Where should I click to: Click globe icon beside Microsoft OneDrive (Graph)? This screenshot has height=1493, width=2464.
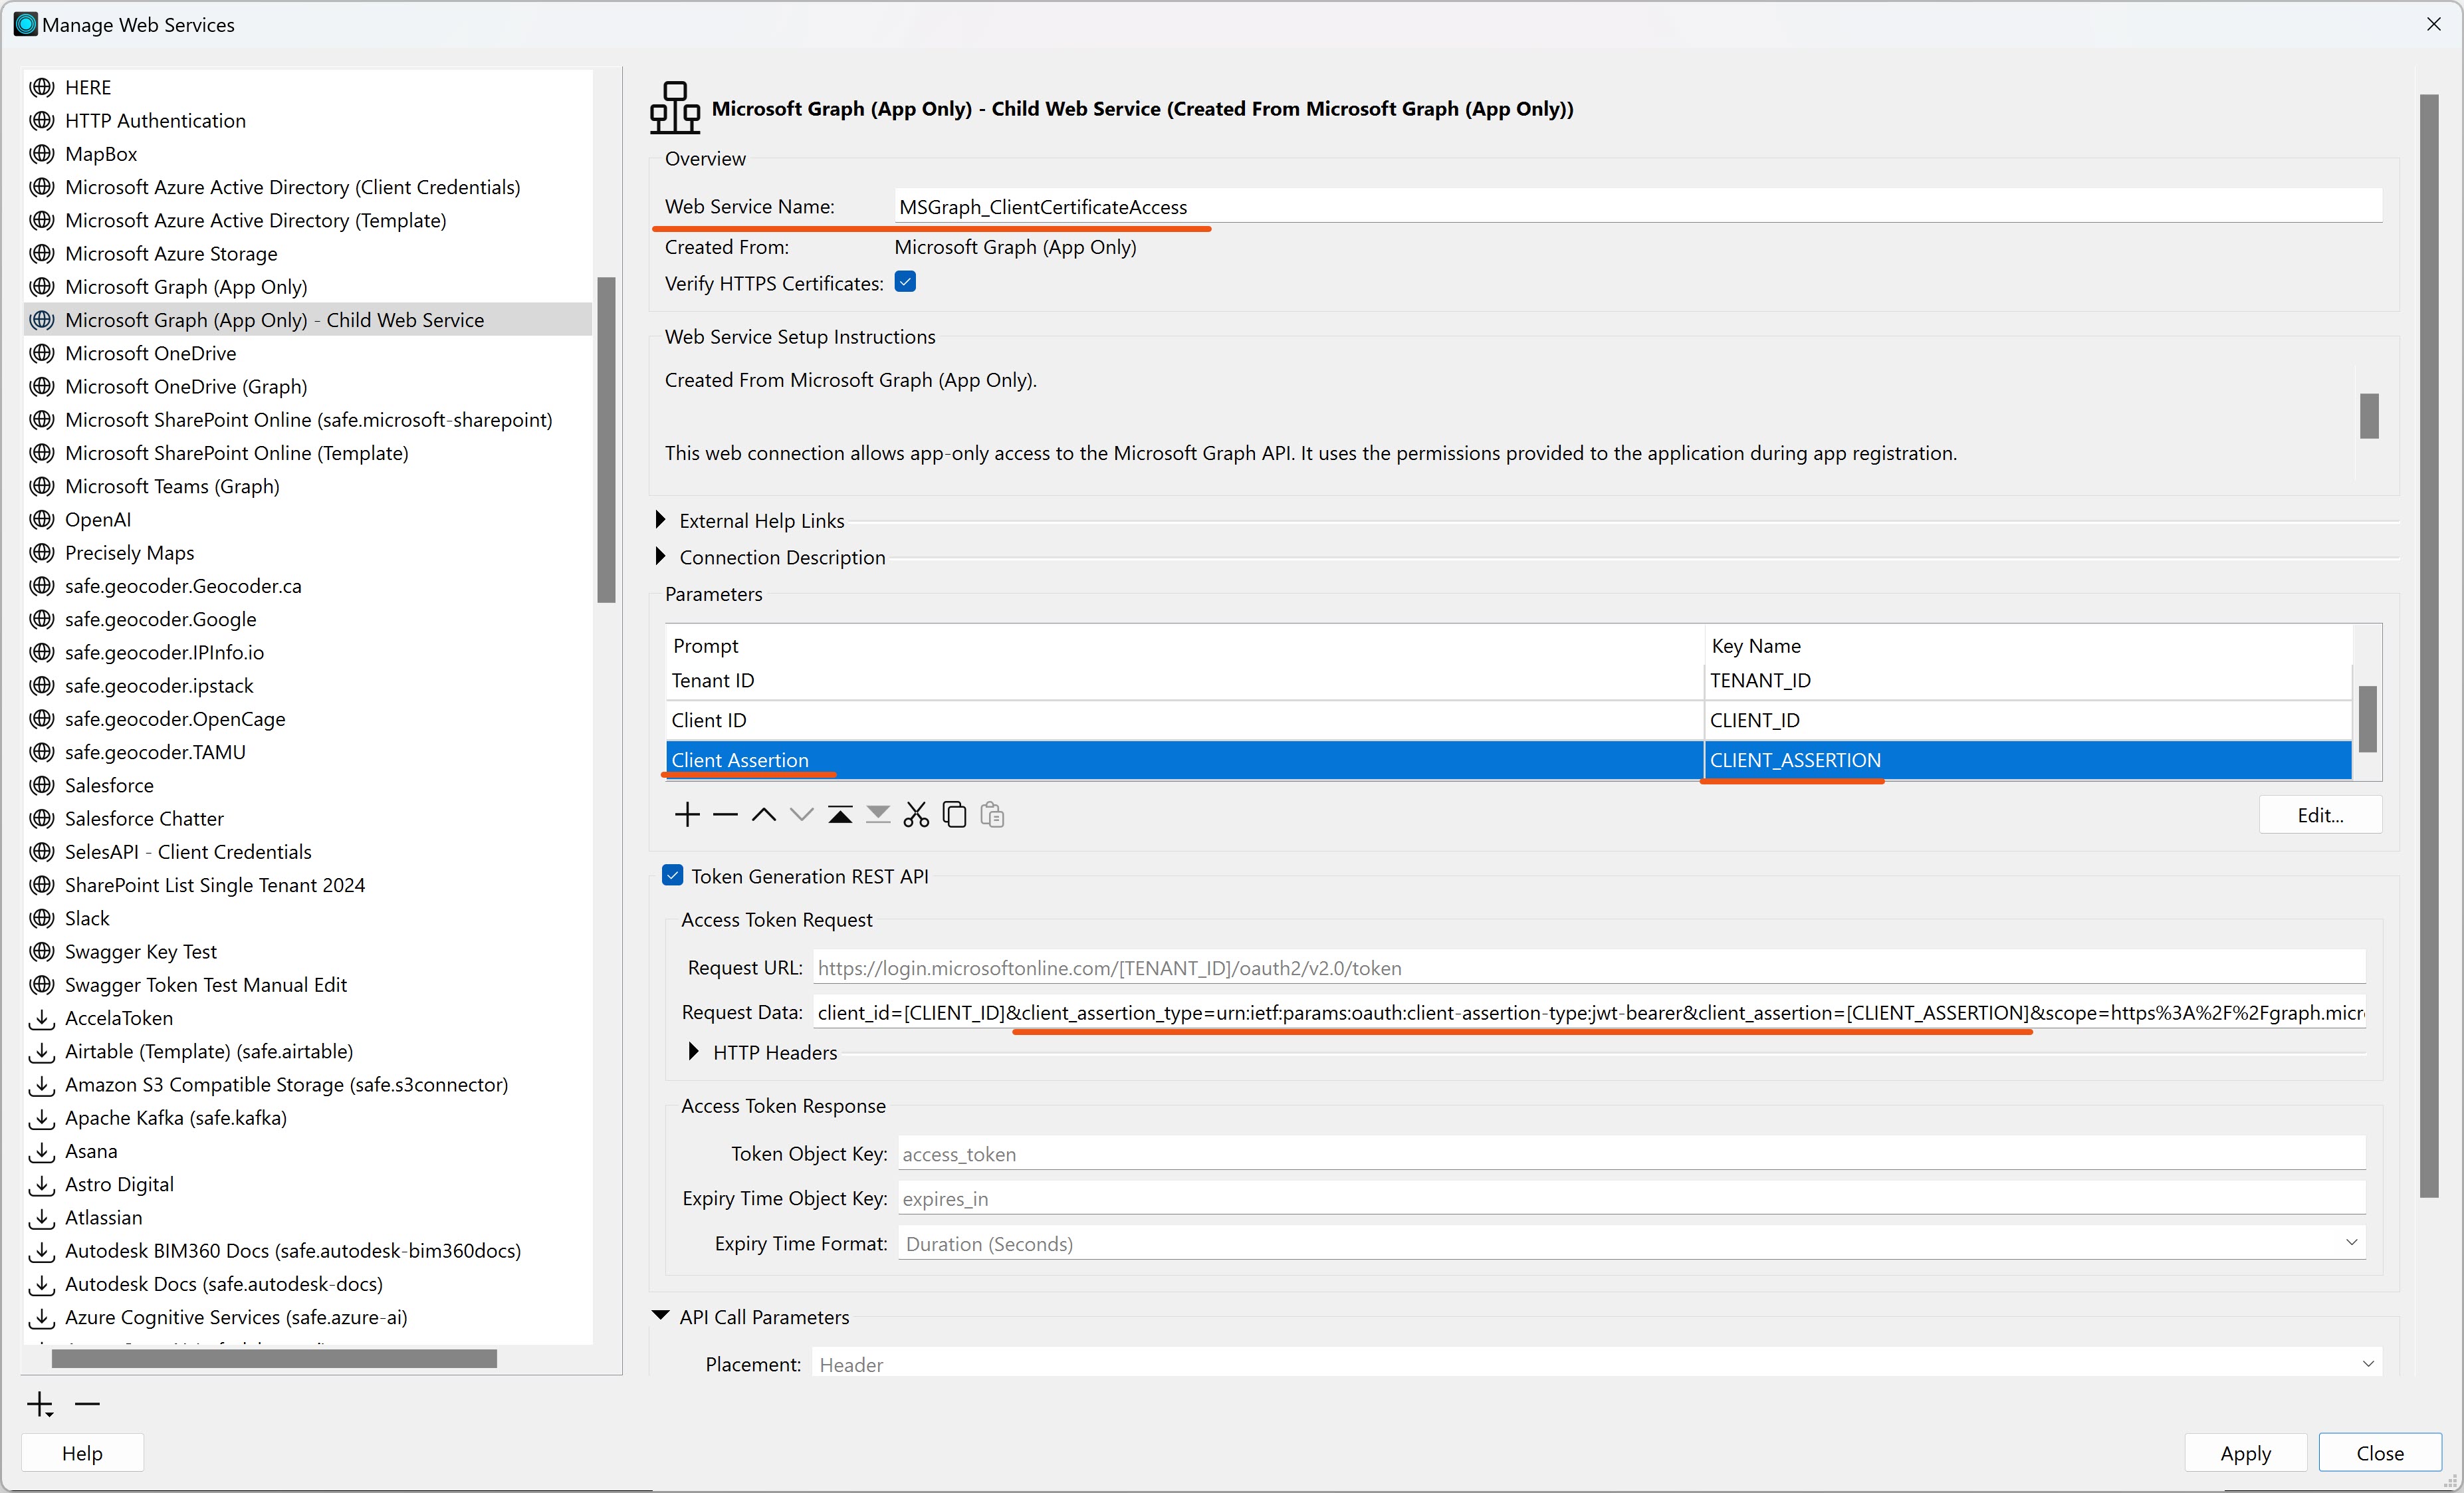[41, 386]
